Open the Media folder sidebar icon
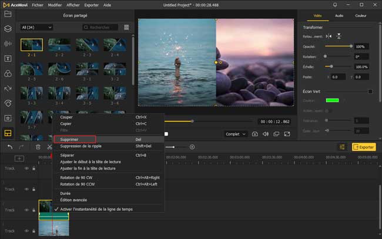 [x=8, y=13]
